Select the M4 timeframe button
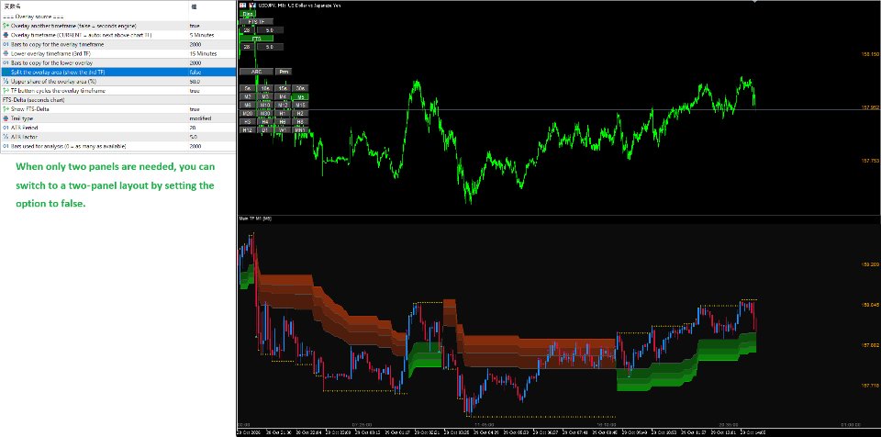Screen dimensions: 881x437 click(x=283, y=96)
